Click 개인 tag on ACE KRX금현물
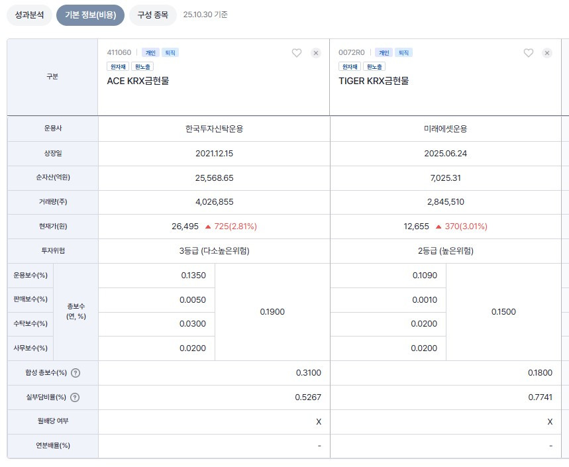Screen dimensions: 569x467 coord(150,53)
